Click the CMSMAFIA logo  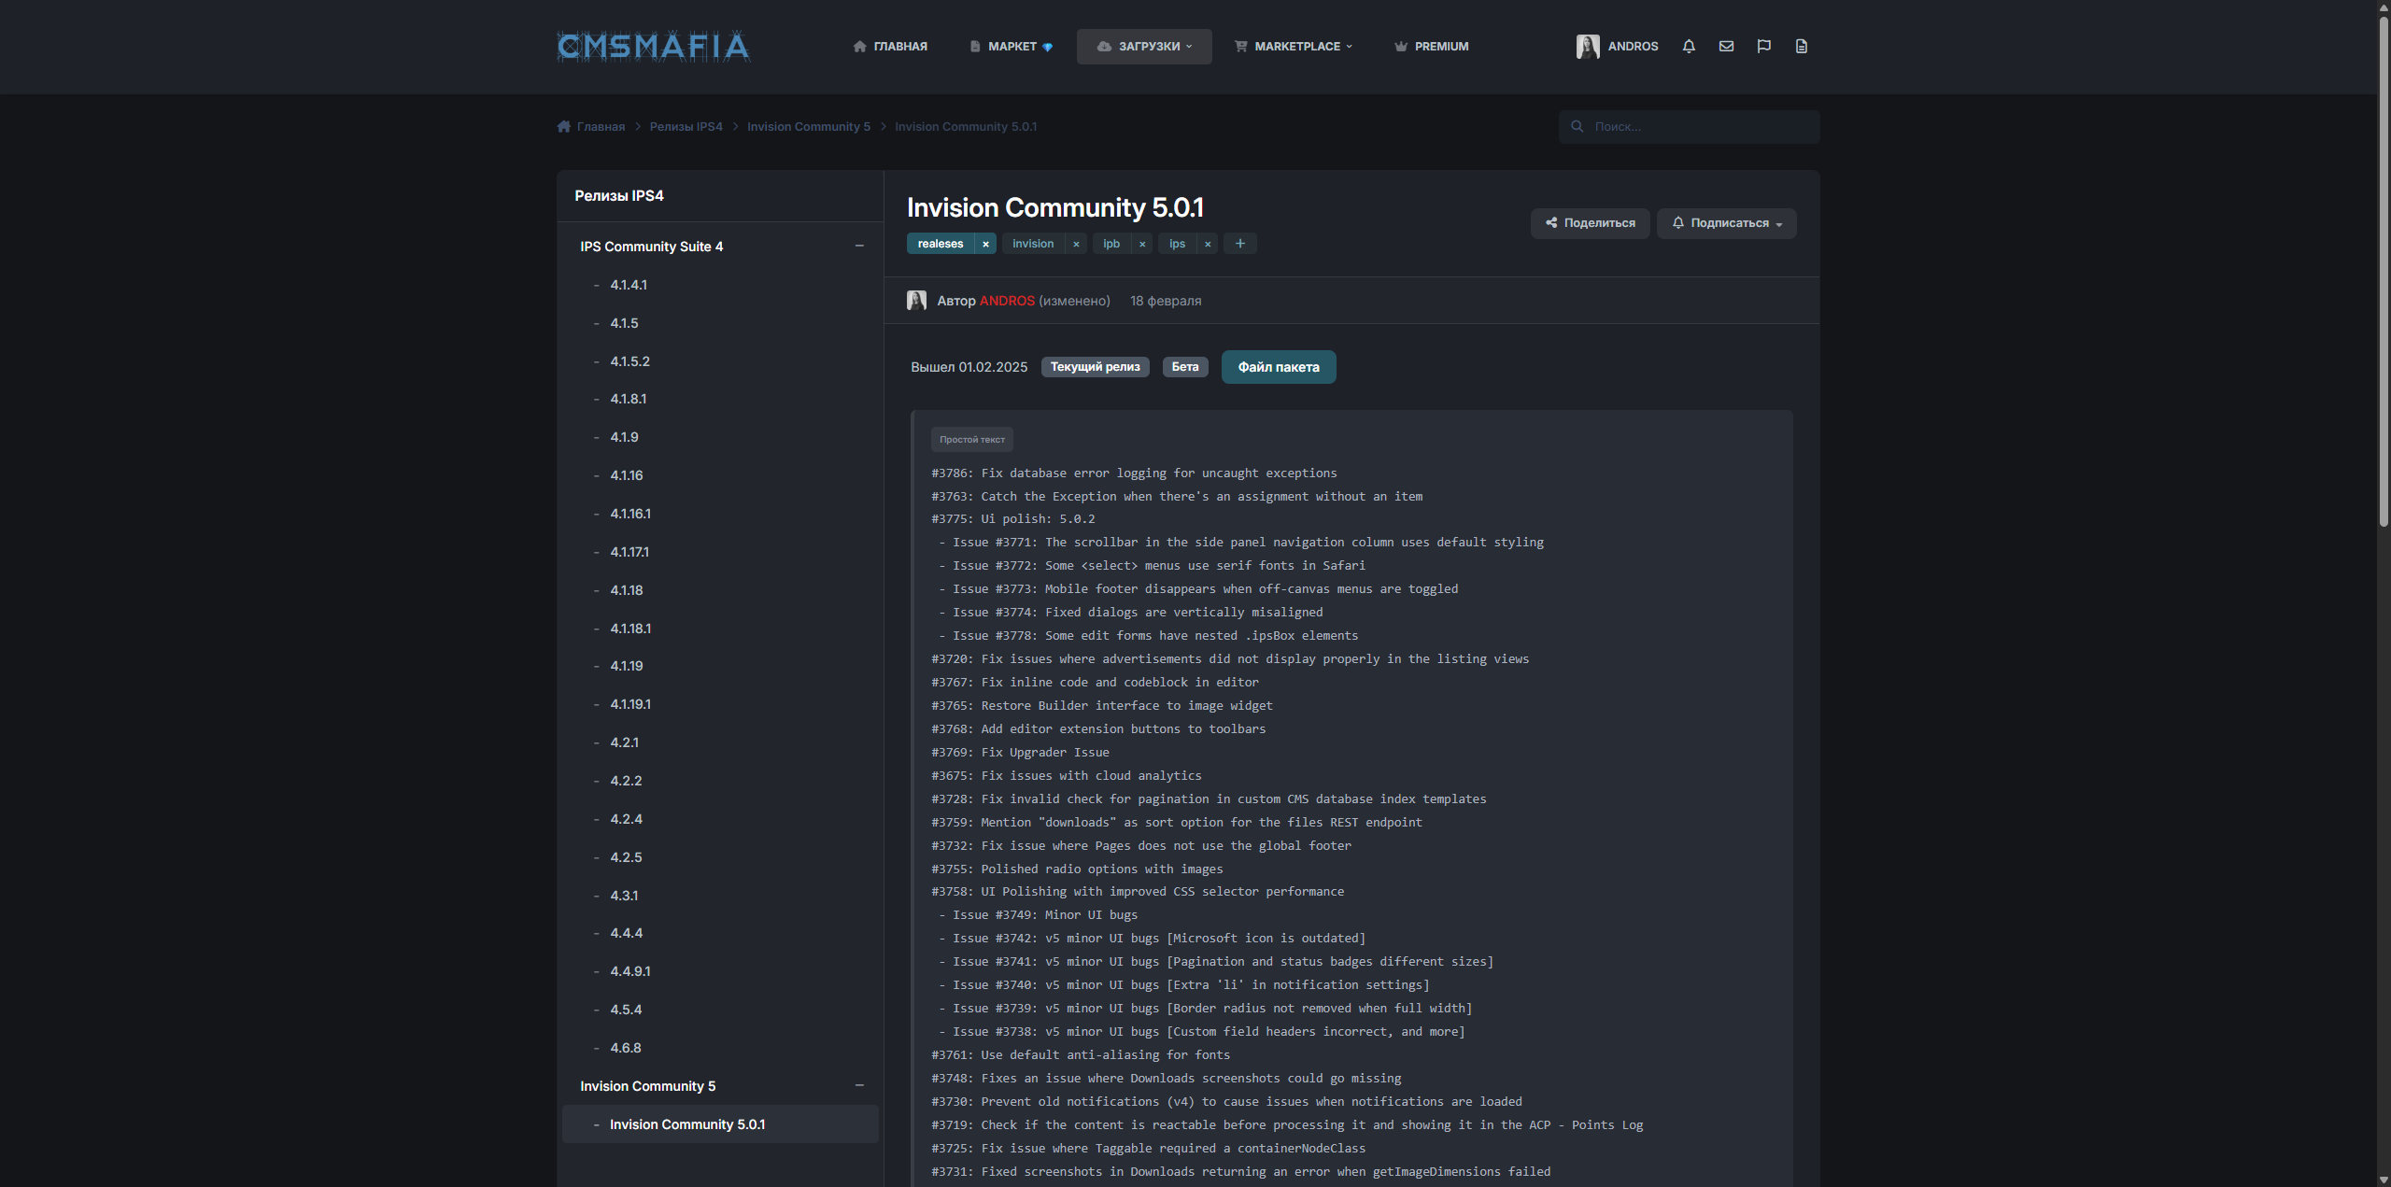point(654,46)
